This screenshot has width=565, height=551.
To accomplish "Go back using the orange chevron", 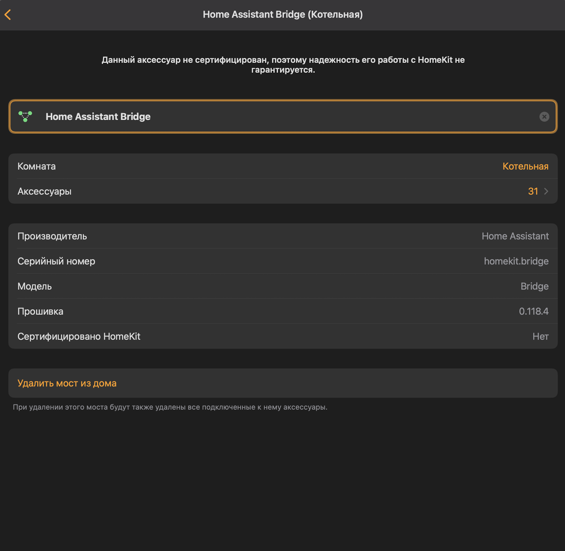I will click(x=8, y=15).
